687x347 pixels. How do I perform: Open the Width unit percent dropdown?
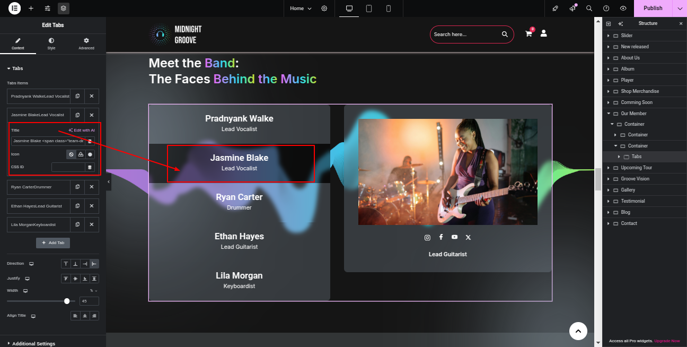pyautogui.click(x=94, y=291)
